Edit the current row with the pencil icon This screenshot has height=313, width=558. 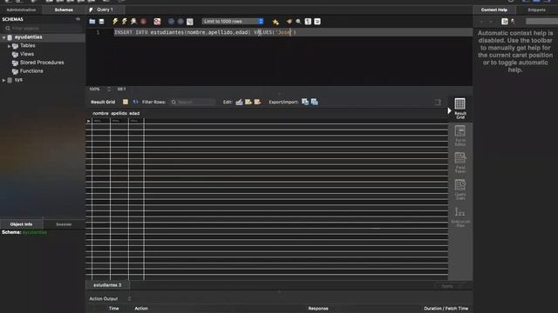point(239,102)
